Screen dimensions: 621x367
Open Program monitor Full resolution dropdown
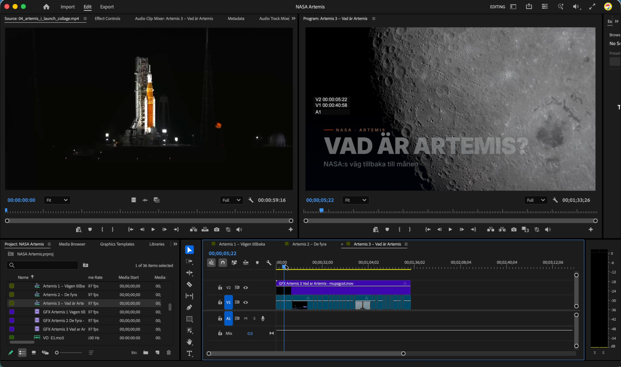(x=535, y=200)
